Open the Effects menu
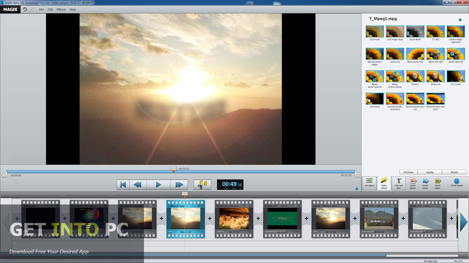The height and width of the screenshot is (263, 469). [61, 10]
